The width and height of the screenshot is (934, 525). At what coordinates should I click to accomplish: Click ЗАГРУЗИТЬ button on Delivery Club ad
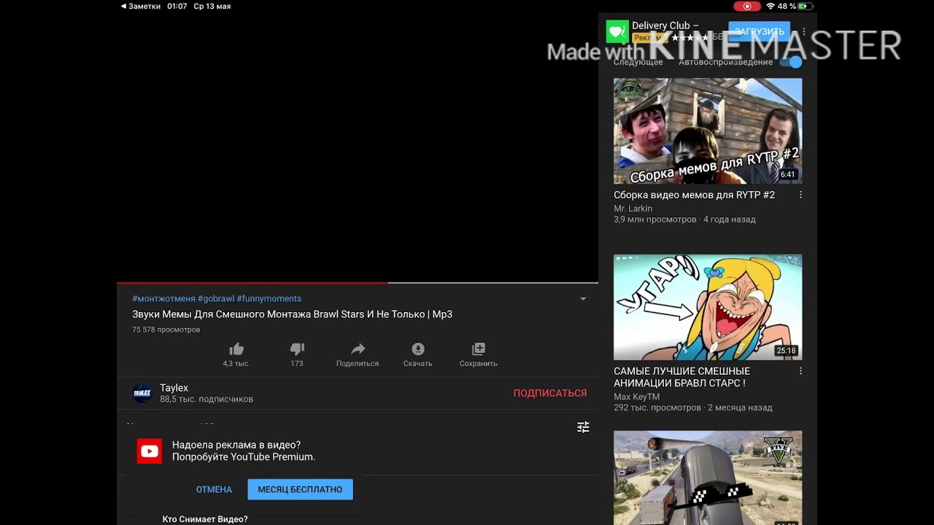pos(759,31)
